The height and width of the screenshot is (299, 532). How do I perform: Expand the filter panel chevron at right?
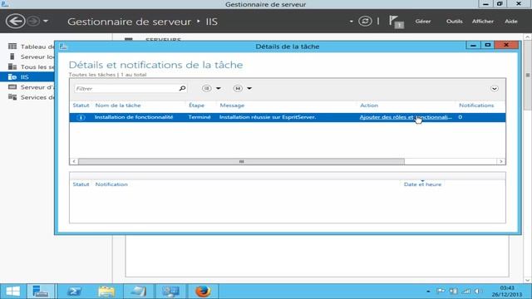(x=494, y=89)
